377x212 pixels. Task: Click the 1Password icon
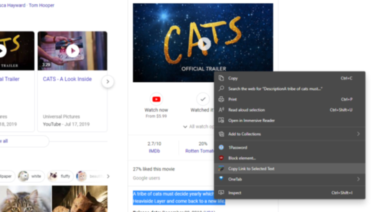pos(221,147)
